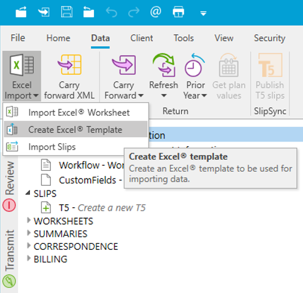Click the CustomFields blank page icon
Screen dimensions: 303x293
(46, 180)
